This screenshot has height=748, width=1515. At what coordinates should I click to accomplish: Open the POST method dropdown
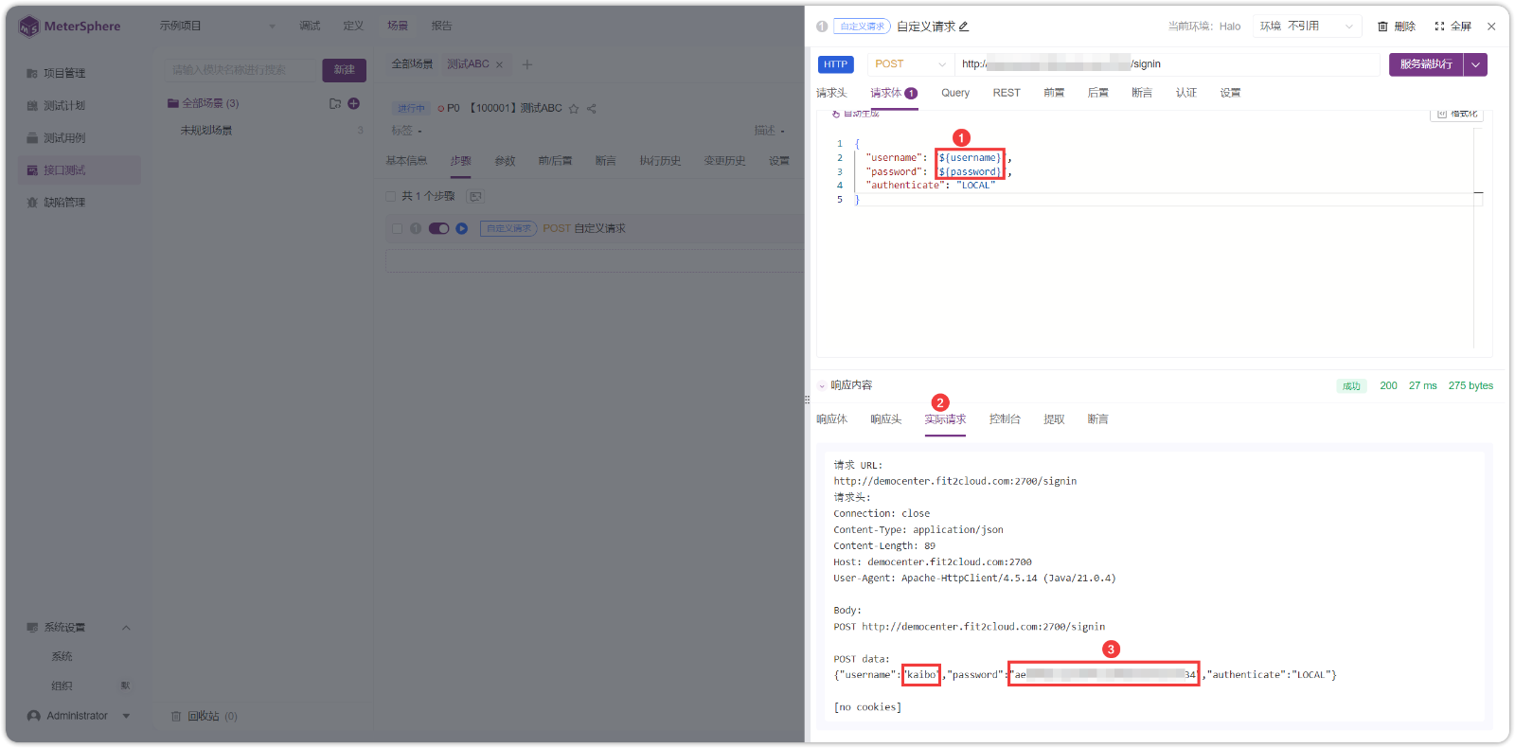(x=910, y=64)
